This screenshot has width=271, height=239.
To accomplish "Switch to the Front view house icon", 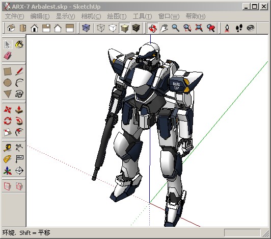I will click(x=35, y=28).
